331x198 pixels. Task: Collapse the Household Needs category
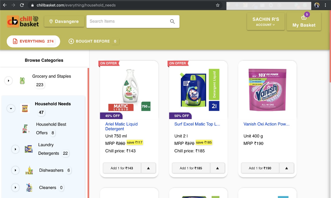point(11,108)
